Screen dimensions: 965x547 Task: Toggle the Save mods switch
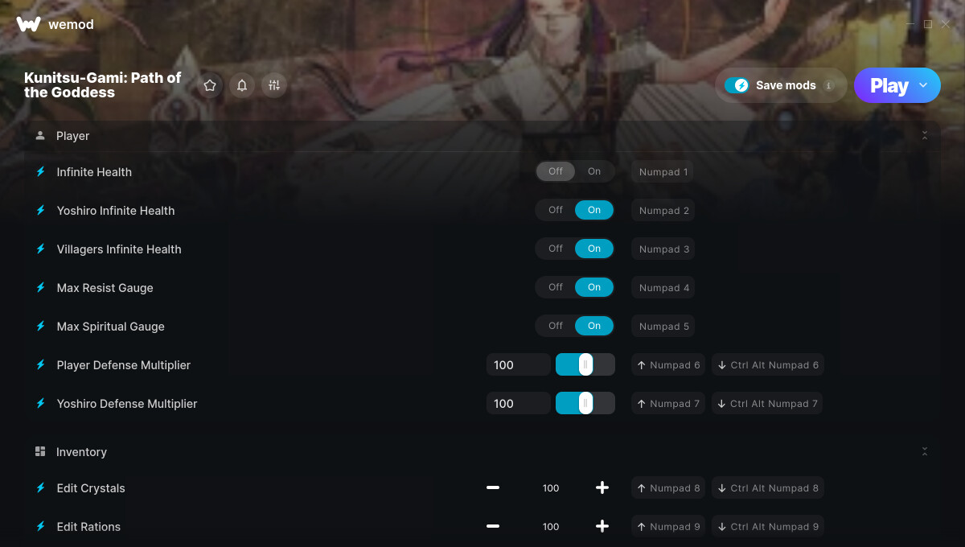tap(737, 85)
